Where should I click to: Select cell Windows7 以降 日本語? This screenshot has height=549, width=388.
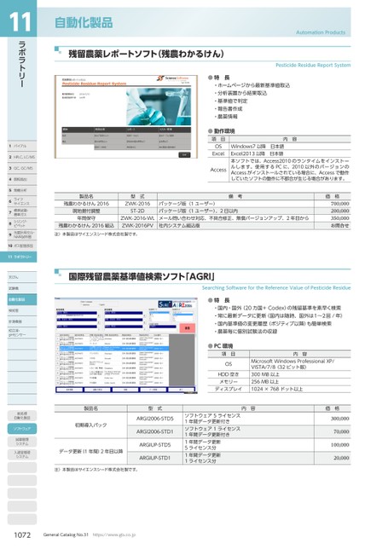coord(290,147)
